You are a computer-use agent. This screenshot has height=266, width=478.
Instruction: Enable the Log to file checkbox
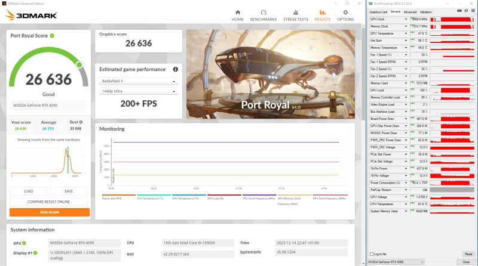(x=372, y=254)
